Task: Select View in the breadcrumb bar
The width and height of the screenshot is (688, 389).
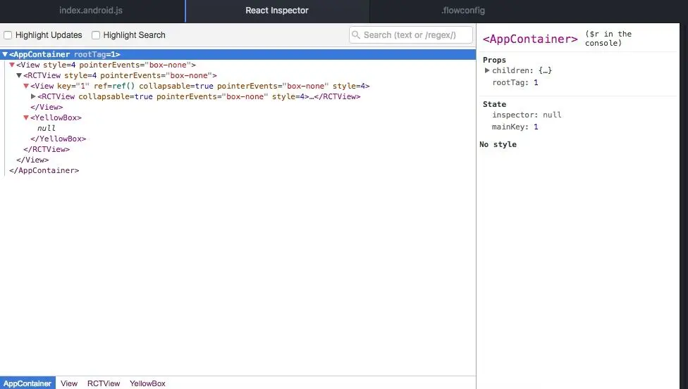Action: [69, 383]
